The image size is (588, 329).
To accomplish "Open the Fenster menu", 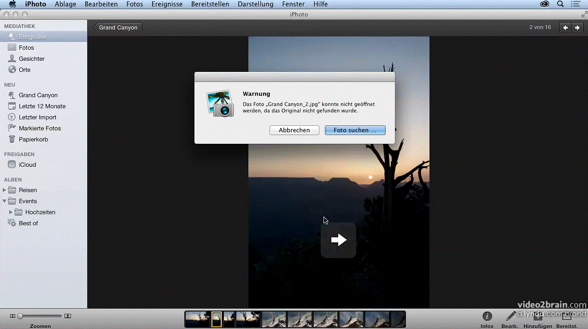I will point(293,4).
